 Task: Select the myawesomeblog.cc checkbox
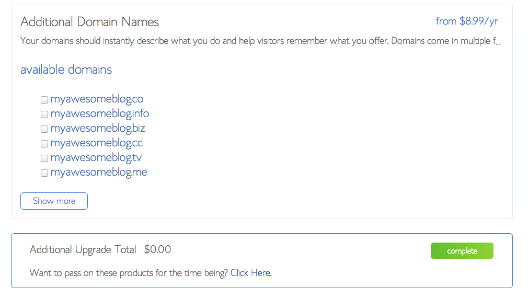tap(44, 144)
